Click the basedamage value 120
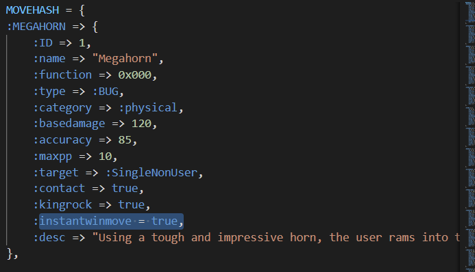The image size is (475, 272). pos(141,124)
